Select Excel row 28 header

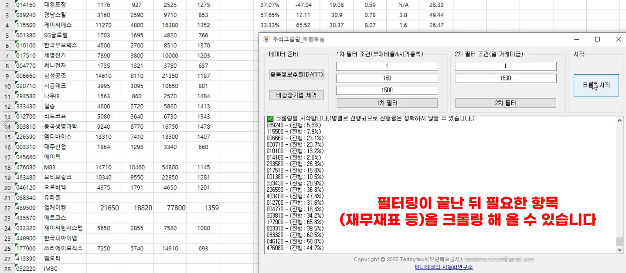click(7, 269)
